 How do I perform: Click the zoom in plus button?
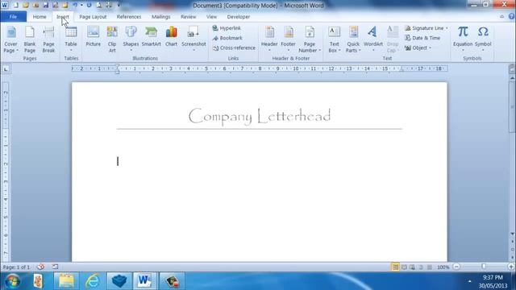(x=511, y=267)
